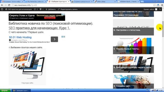This screenshot has width=164, height=92.
Task: Open the WordPress logo menu in admin bar
Action: [x=2, y=9]
